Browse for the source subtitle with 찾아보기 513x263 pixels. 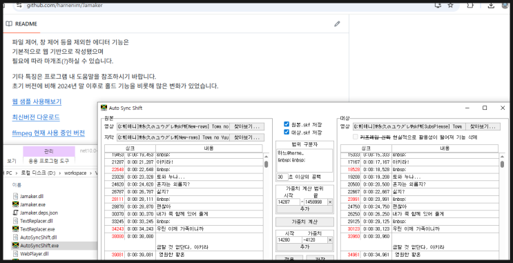(246, 138)
